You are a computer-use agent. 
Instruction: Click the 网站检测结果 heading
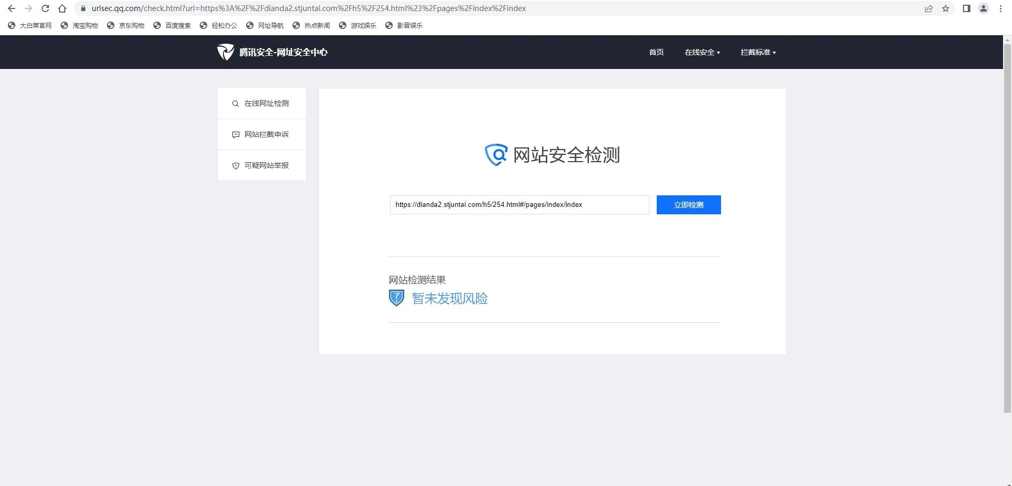click(x=417, y=280)
